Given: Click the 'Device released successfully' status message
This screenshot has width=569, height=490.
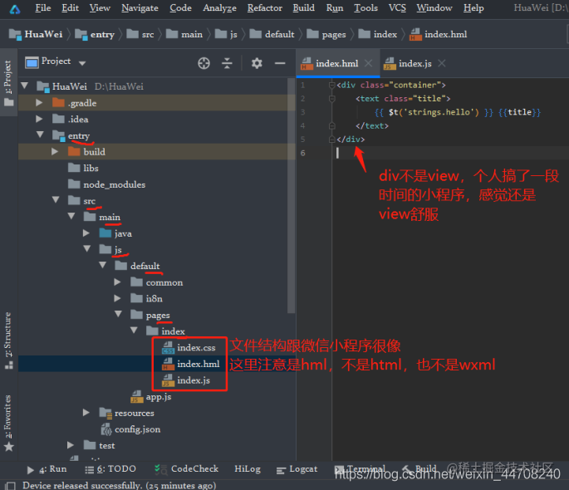Looking at the screenshot, I should pos(119,485).
